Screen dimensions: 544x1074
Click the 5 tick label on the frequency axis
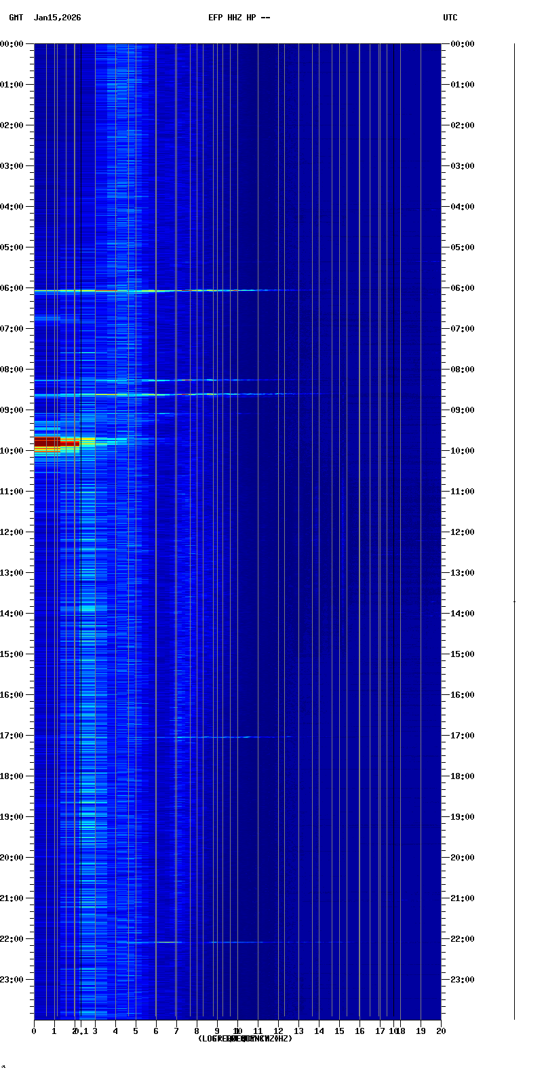136,1031
